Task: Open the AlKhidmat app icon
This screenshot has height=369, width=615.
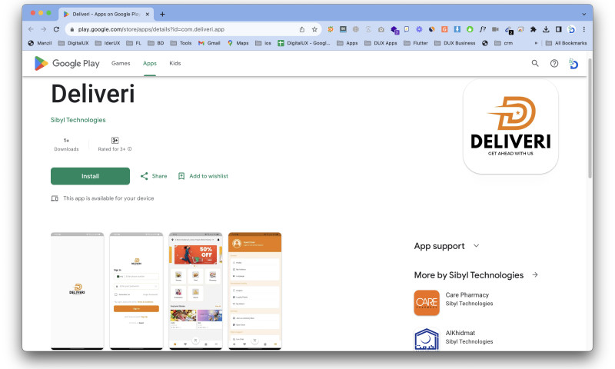Action: 427,340
